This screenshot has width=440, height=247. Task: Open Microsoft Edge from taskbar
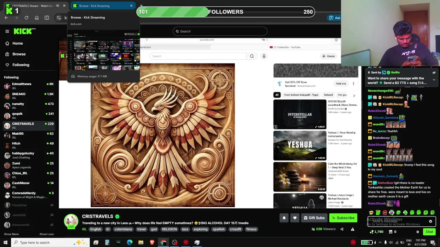click(x=130, y=243)
